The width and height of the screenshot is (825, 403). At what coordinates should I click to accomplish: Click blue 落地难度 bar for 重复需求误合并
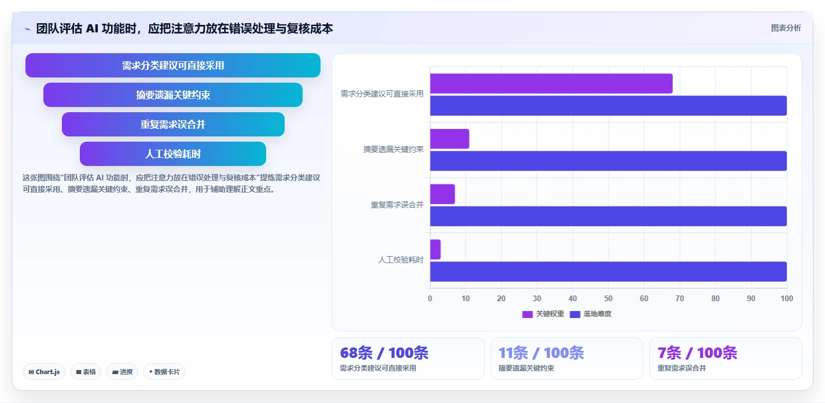(x=608, y=216)
